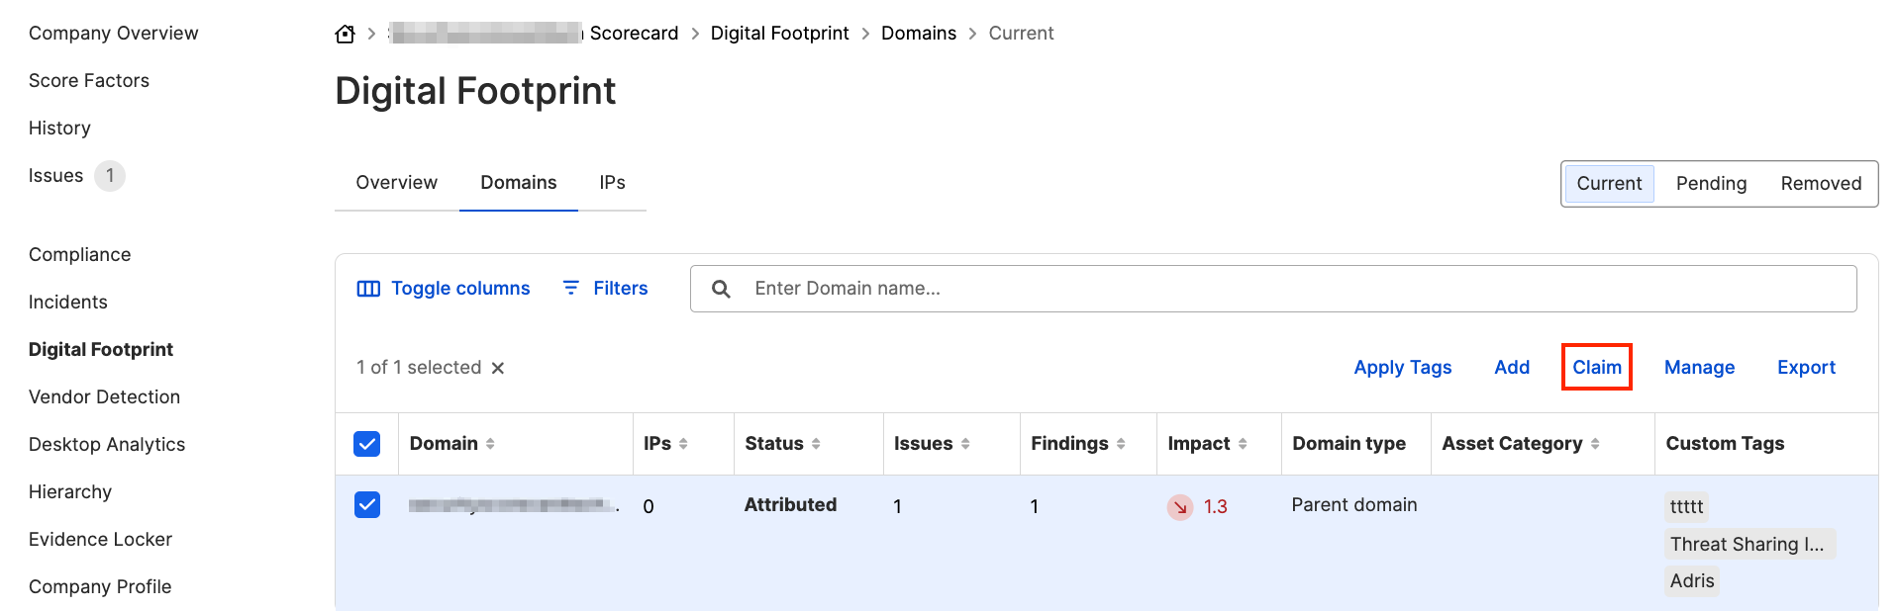
Task: Click the red downward Impact arrow icon
Action: [x=1179, y=507]
